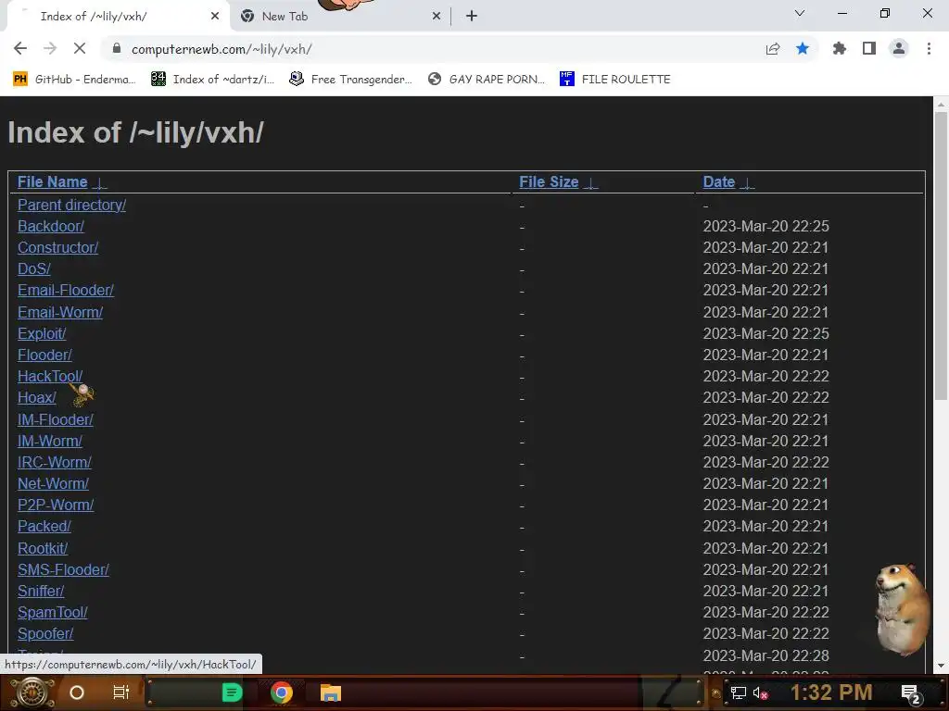
Task: Go back to the previous page
Action: click(20, 48)
